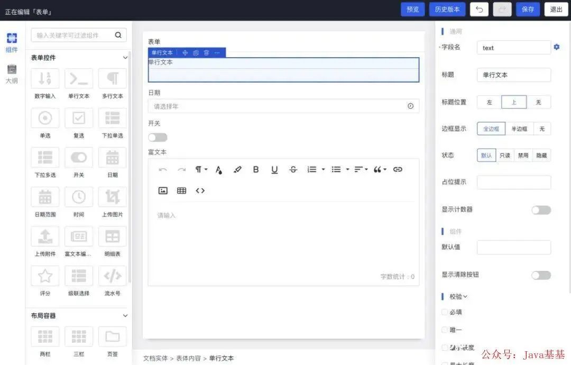The width and height of the screenshot is (571, 365).
Task: Collapse the 表单控件 section
Action: (125, 58)
